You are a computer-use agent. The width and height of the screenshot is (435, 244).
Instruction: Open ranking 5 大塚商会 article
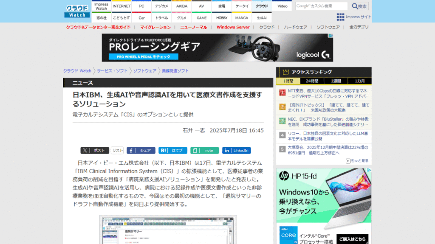click(x=328, y=150)
